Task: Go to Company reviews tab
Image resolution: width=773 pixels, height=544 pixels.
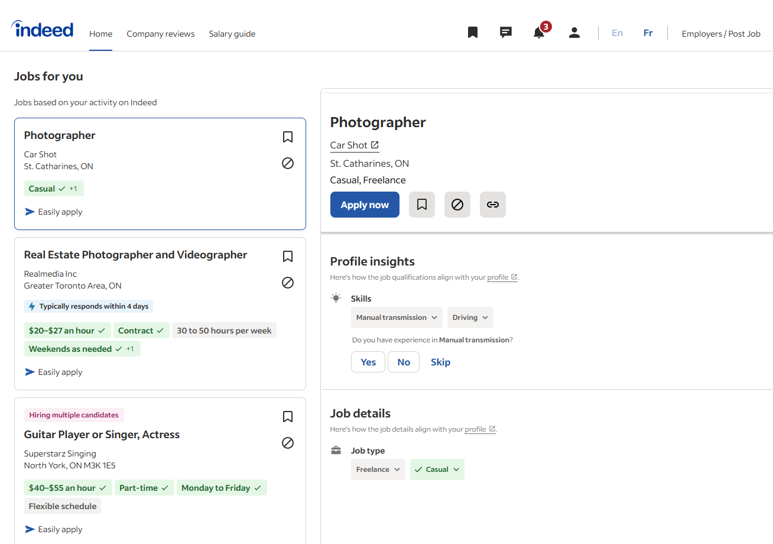Action: click(160, 34)
